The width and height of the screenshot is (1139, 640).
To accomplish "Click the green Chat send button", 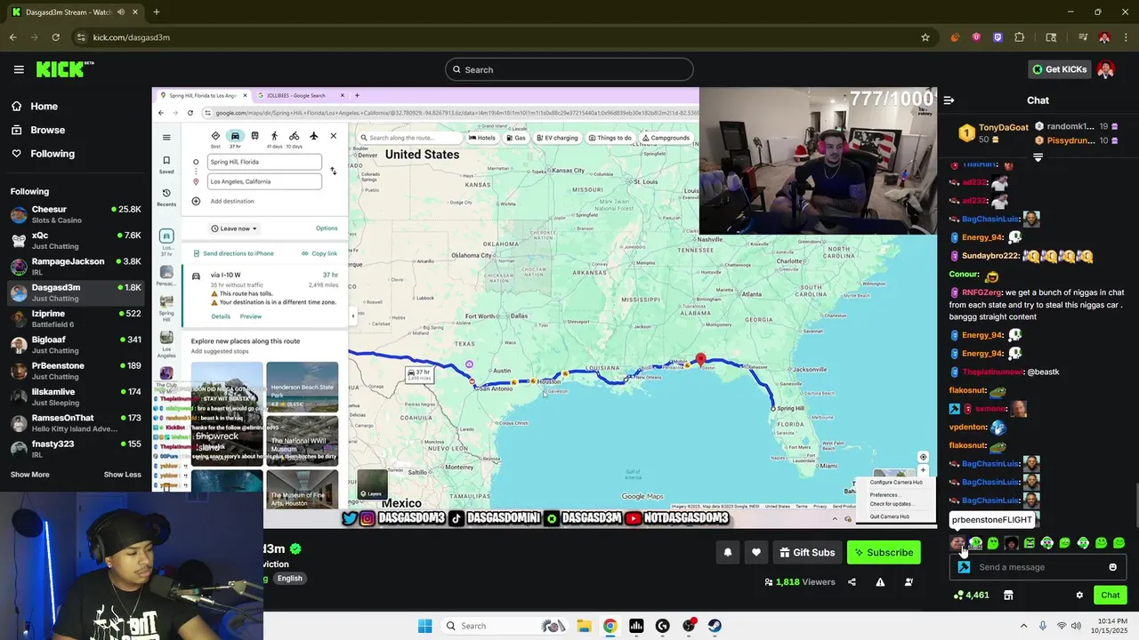I will (1111, 595).
